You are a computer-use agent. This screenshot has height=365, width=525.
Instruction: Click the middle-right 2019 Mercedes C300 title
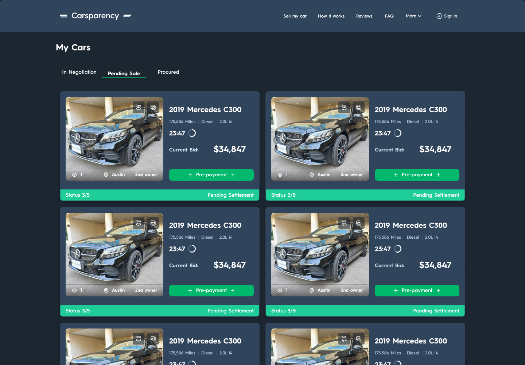tap(411, 225)
